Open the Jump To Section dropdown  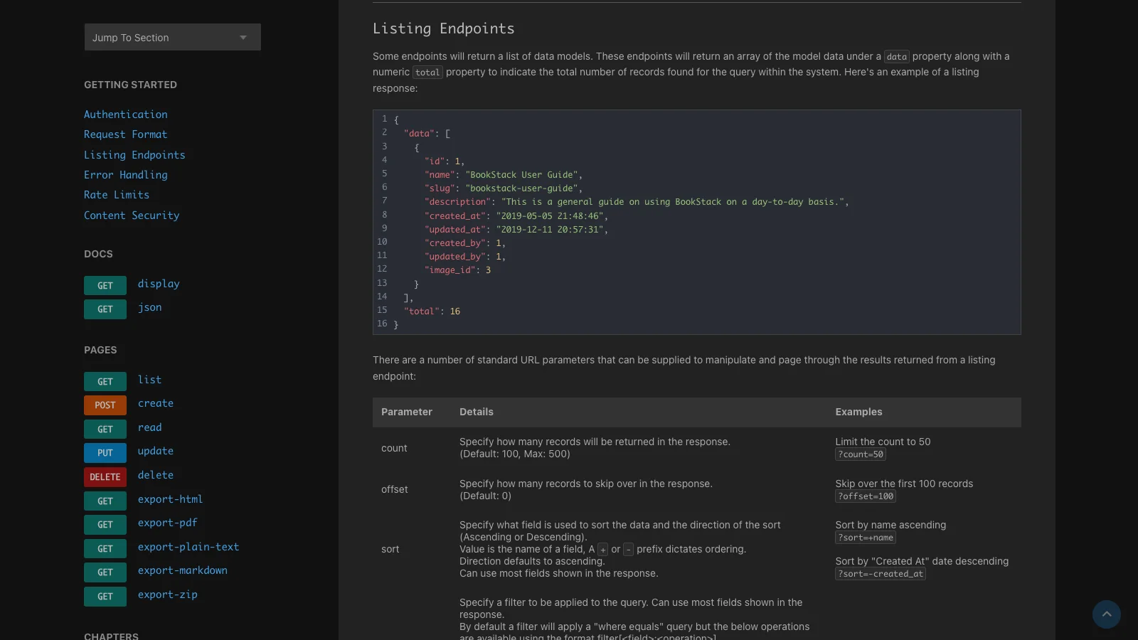[172, 37]
